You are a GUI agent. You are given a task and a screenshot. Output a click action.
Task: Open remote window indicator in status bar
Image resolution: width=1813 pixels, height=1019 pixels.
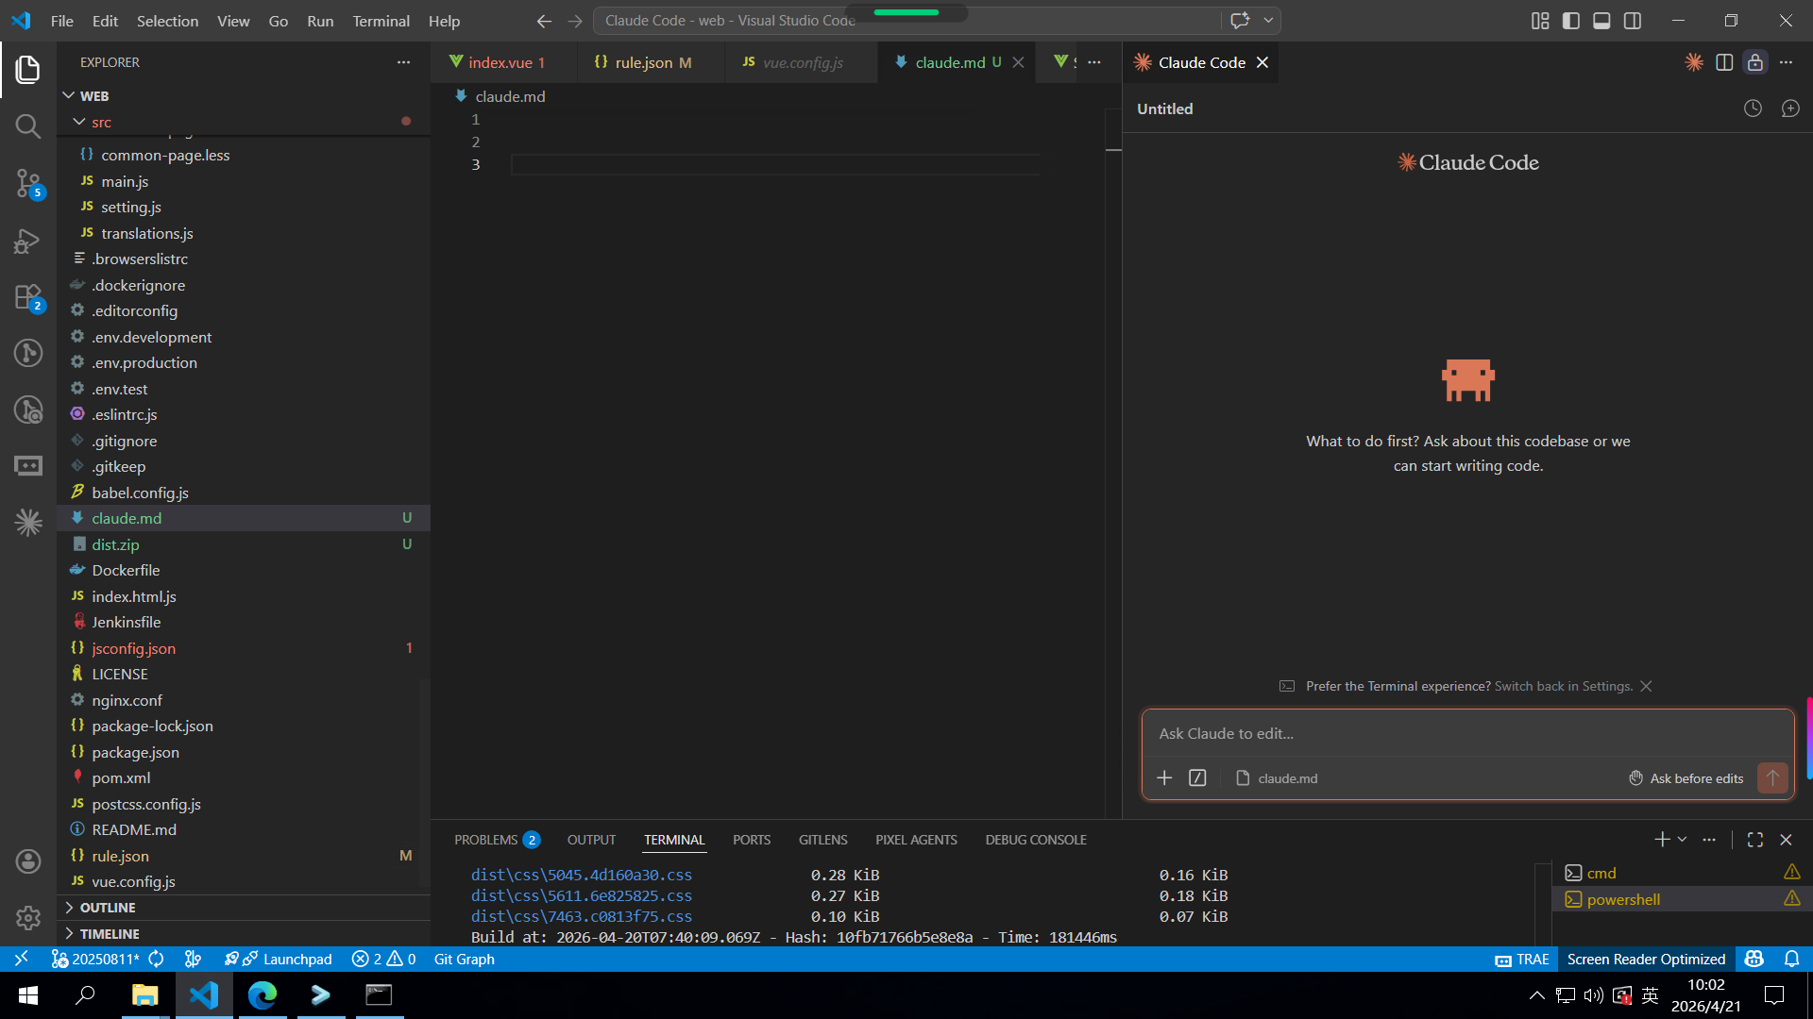[21, 959]
